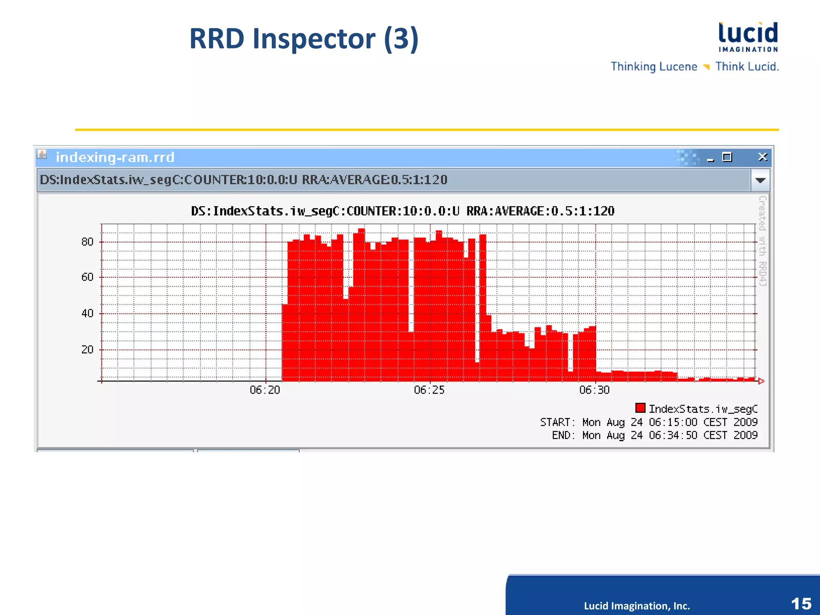Click the 06:30 time axis label
The width and height of the screenshot is (820, 615).
click(594, 390)
